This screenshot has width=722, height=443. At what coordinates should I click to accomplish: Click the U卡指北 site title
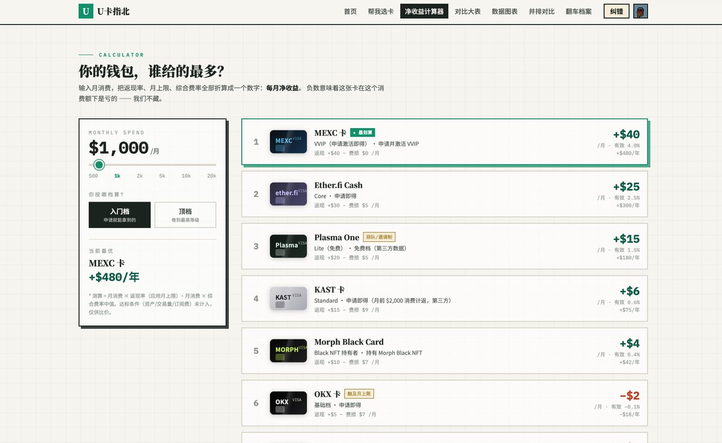tap(113, 11)
